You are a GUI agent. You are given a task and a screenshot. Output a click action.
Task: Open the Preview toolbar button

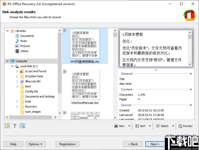coord(185,126)
